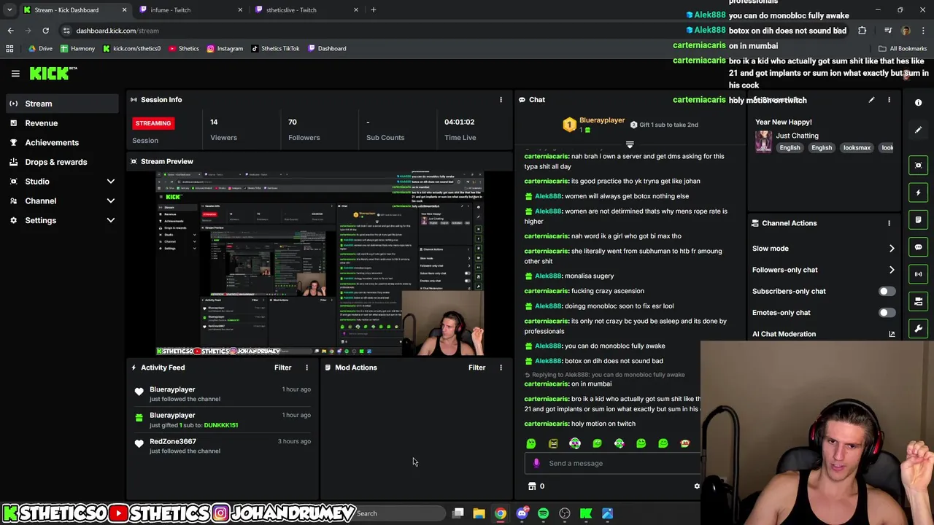Open the AI Chat Moderation external link icon
Screen dimensions: 934x525
point(892,334)
